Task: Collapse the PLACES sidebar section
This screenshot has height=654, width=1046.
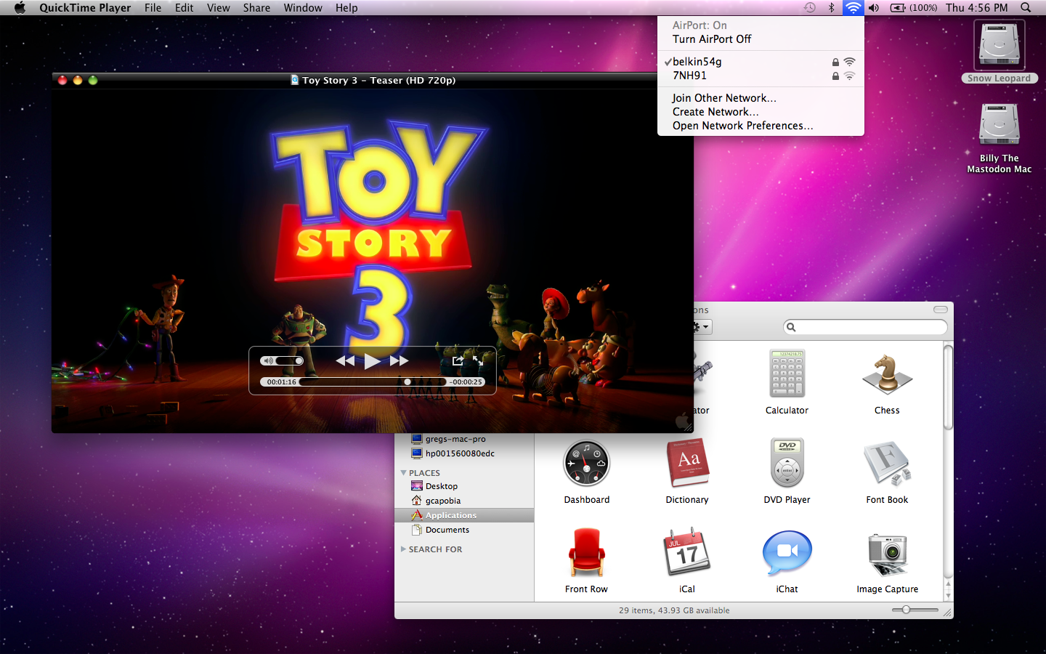Action: click(x=403, y=473)
